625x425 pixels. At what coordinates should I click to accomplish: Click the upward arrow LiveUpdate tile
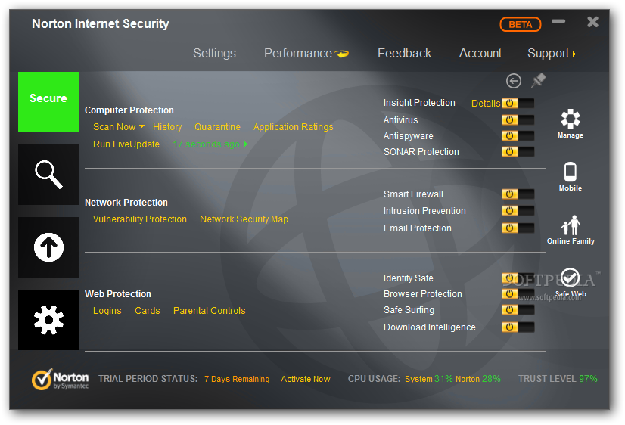click(48, 247)
